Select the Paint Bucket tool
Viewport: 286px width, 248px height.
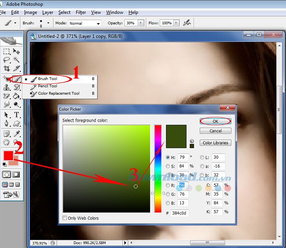[16, 96]
